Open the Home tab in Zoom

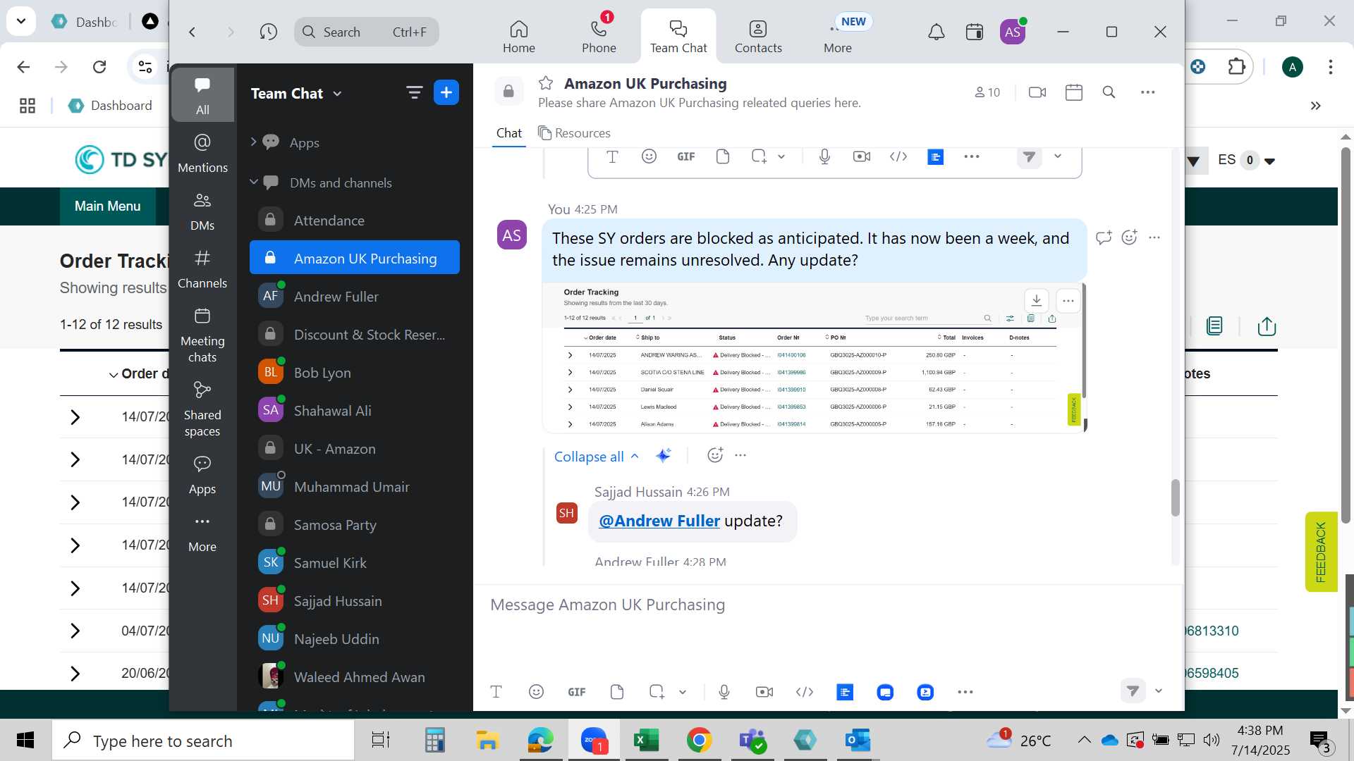point(518,37)
